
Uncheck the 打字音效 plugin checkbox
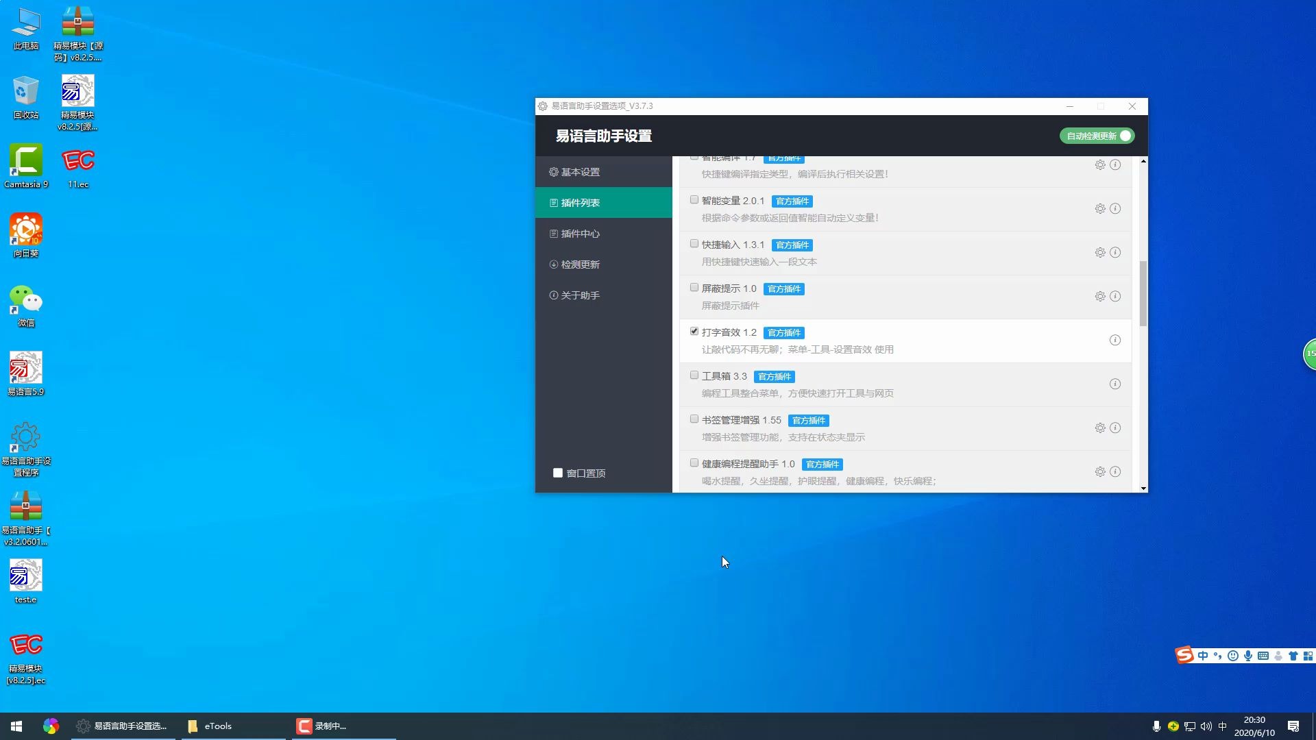click(694, 332)
